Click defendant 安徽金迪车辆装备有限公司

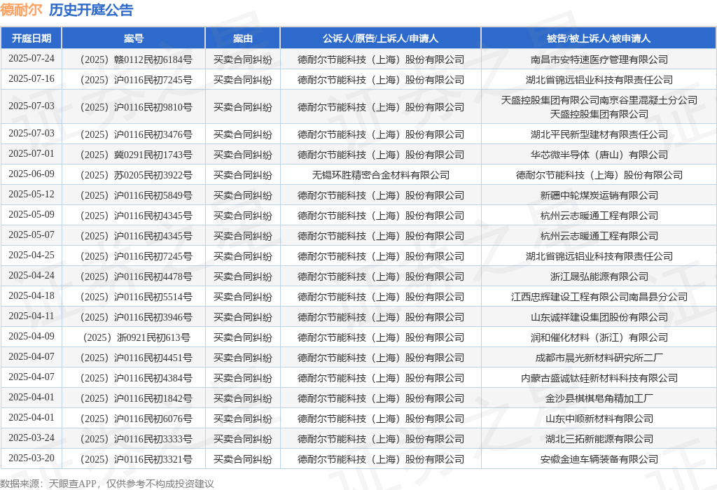[599, 459]
